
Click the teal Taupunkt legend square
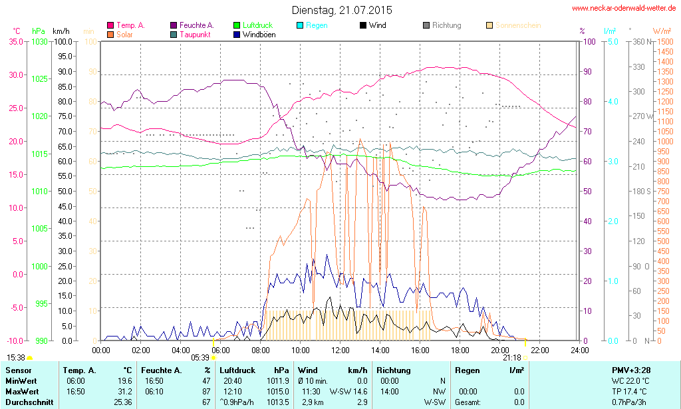174,34
